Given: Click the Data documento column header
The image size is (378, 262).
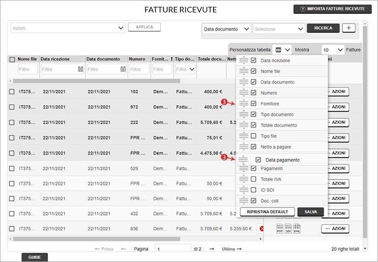Looking at the screenshot, I should (x=103, y=59).
